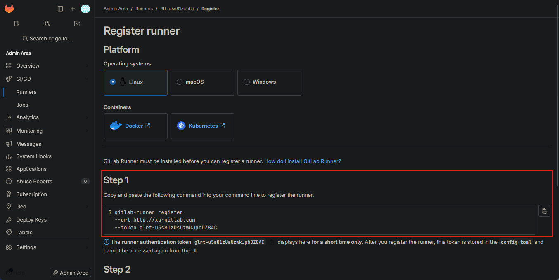559x280 pixels.
Task: Open the to-do list icon
Action: coord(77,23)
